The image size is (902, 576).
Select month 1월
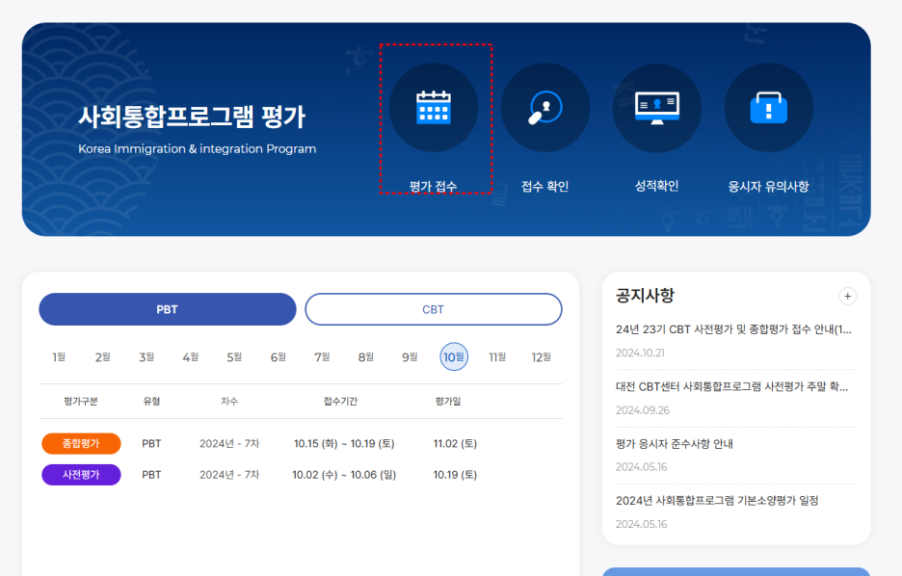click(x=59, y=357)
